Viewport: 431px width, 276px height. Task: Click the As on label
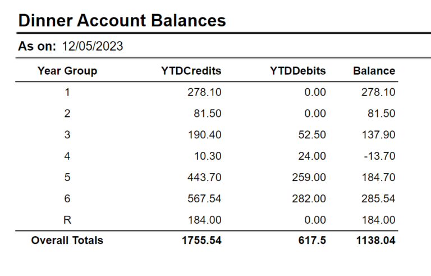point(37,47)
